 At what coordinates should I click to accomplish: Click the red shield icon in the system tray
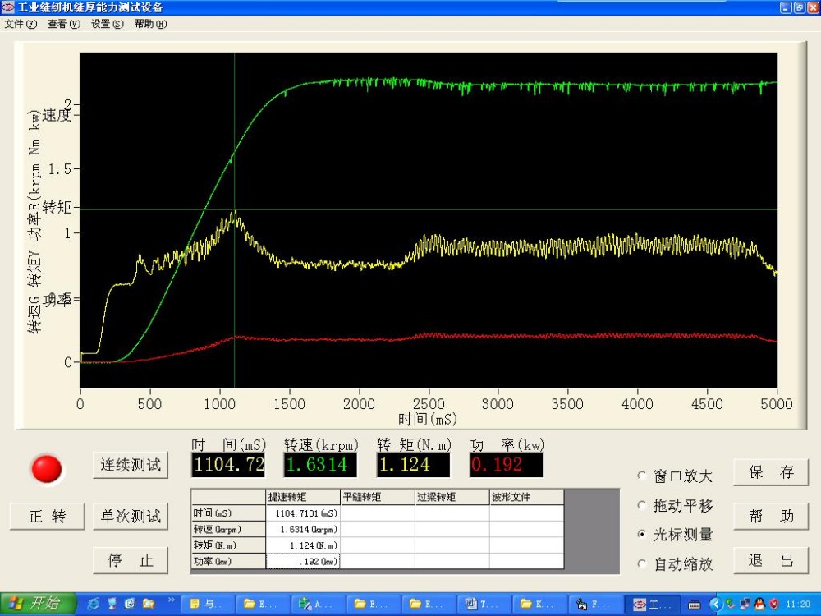[x=773, y=604]
